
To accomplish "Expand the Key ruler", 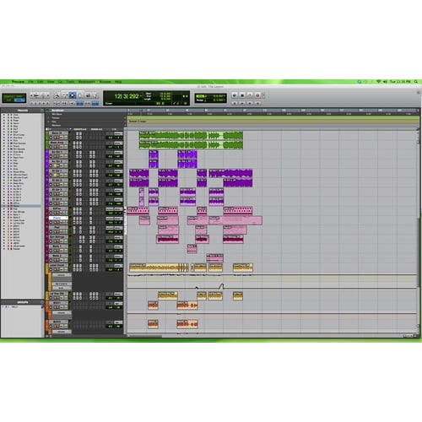I will click(x=48, y=122).
